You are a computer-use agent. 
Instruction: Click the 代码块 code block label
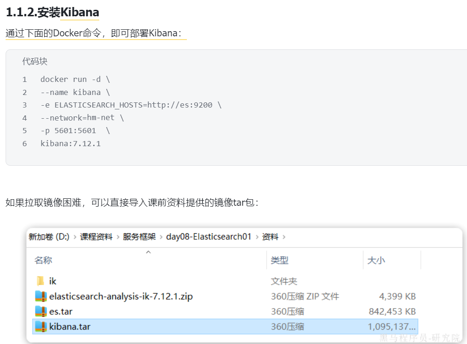coord(35,61)
